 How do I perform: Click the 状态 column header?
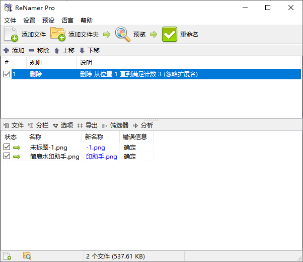coord(11,137)
